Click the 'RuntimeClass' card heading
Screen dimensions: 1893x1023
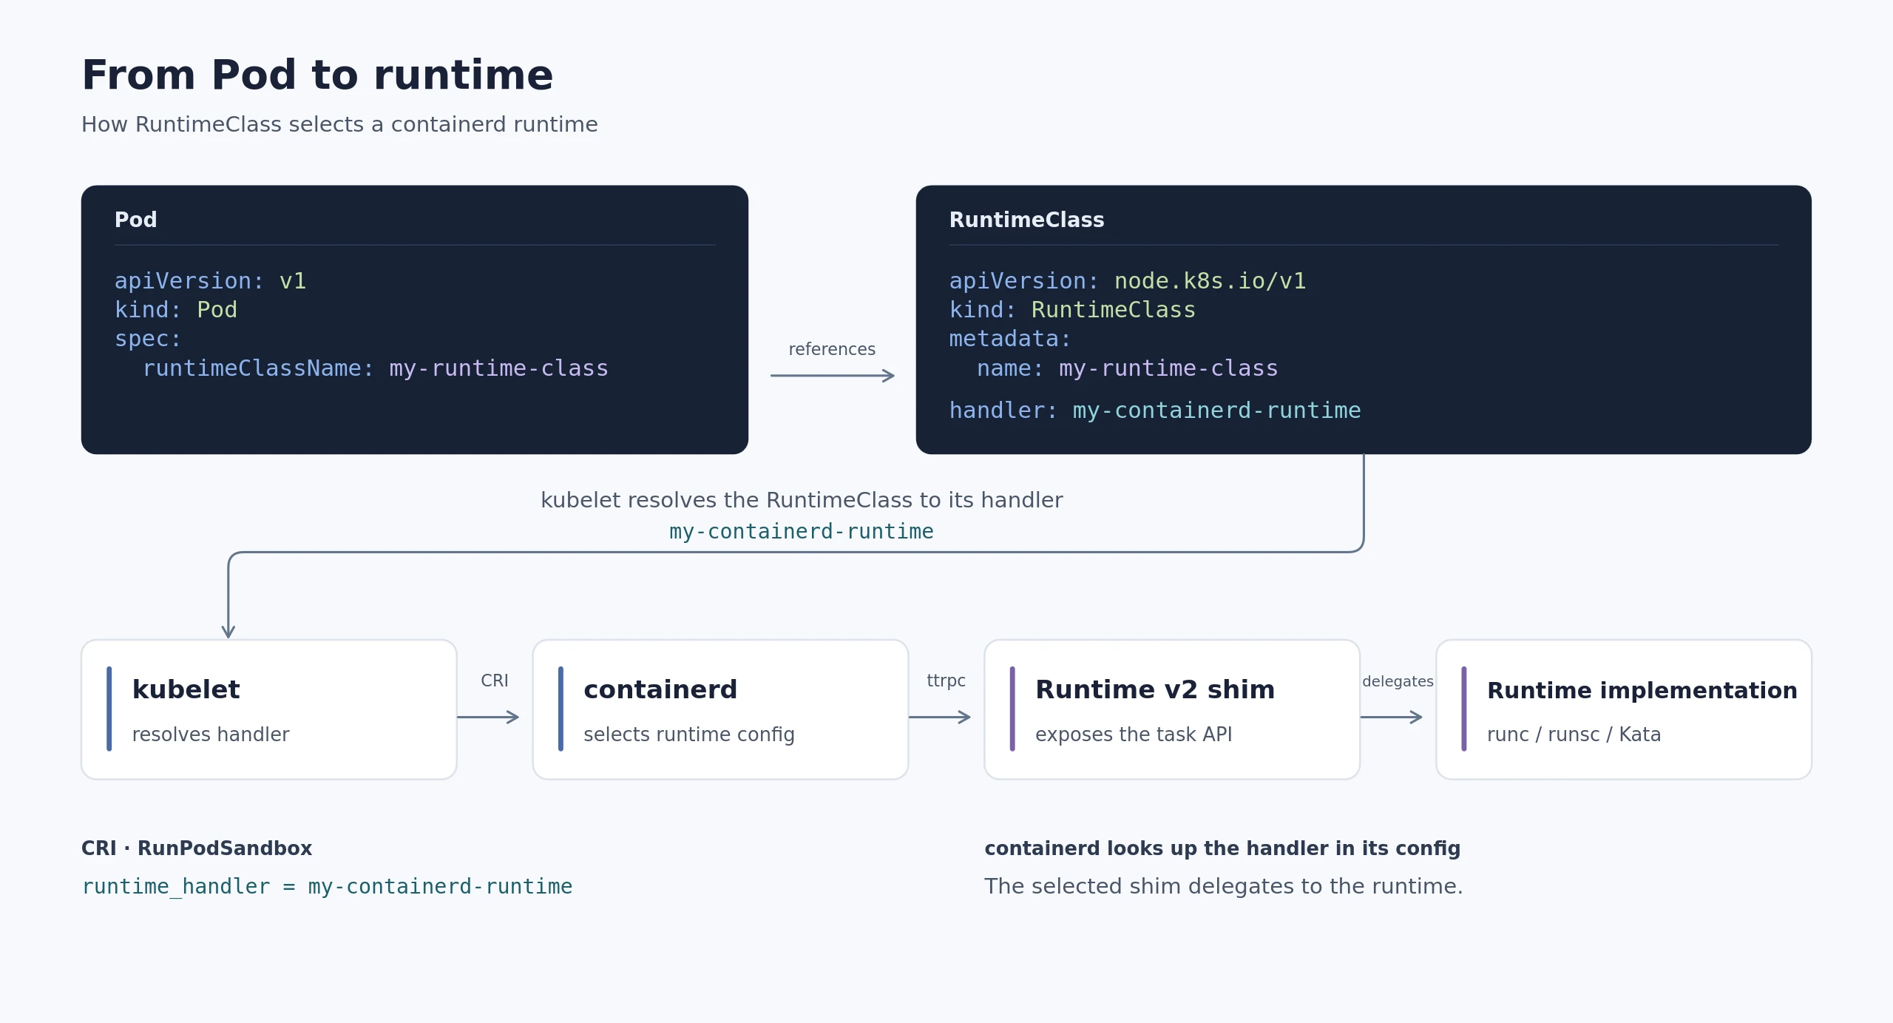(1026, 220)
